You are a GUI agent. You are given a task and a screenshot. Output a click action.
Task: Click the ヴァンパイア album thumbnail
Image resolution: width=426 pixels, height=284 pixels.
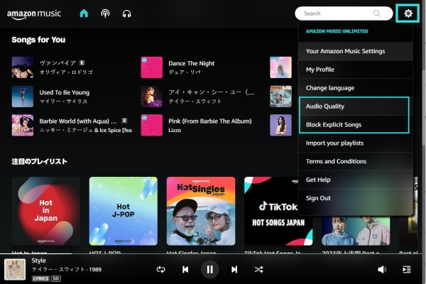pos(23,67)
